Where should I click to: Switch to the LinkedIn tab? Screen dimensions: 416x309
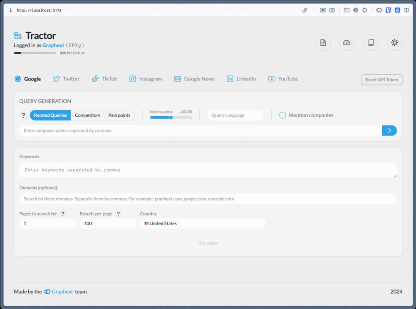(241, 79)
